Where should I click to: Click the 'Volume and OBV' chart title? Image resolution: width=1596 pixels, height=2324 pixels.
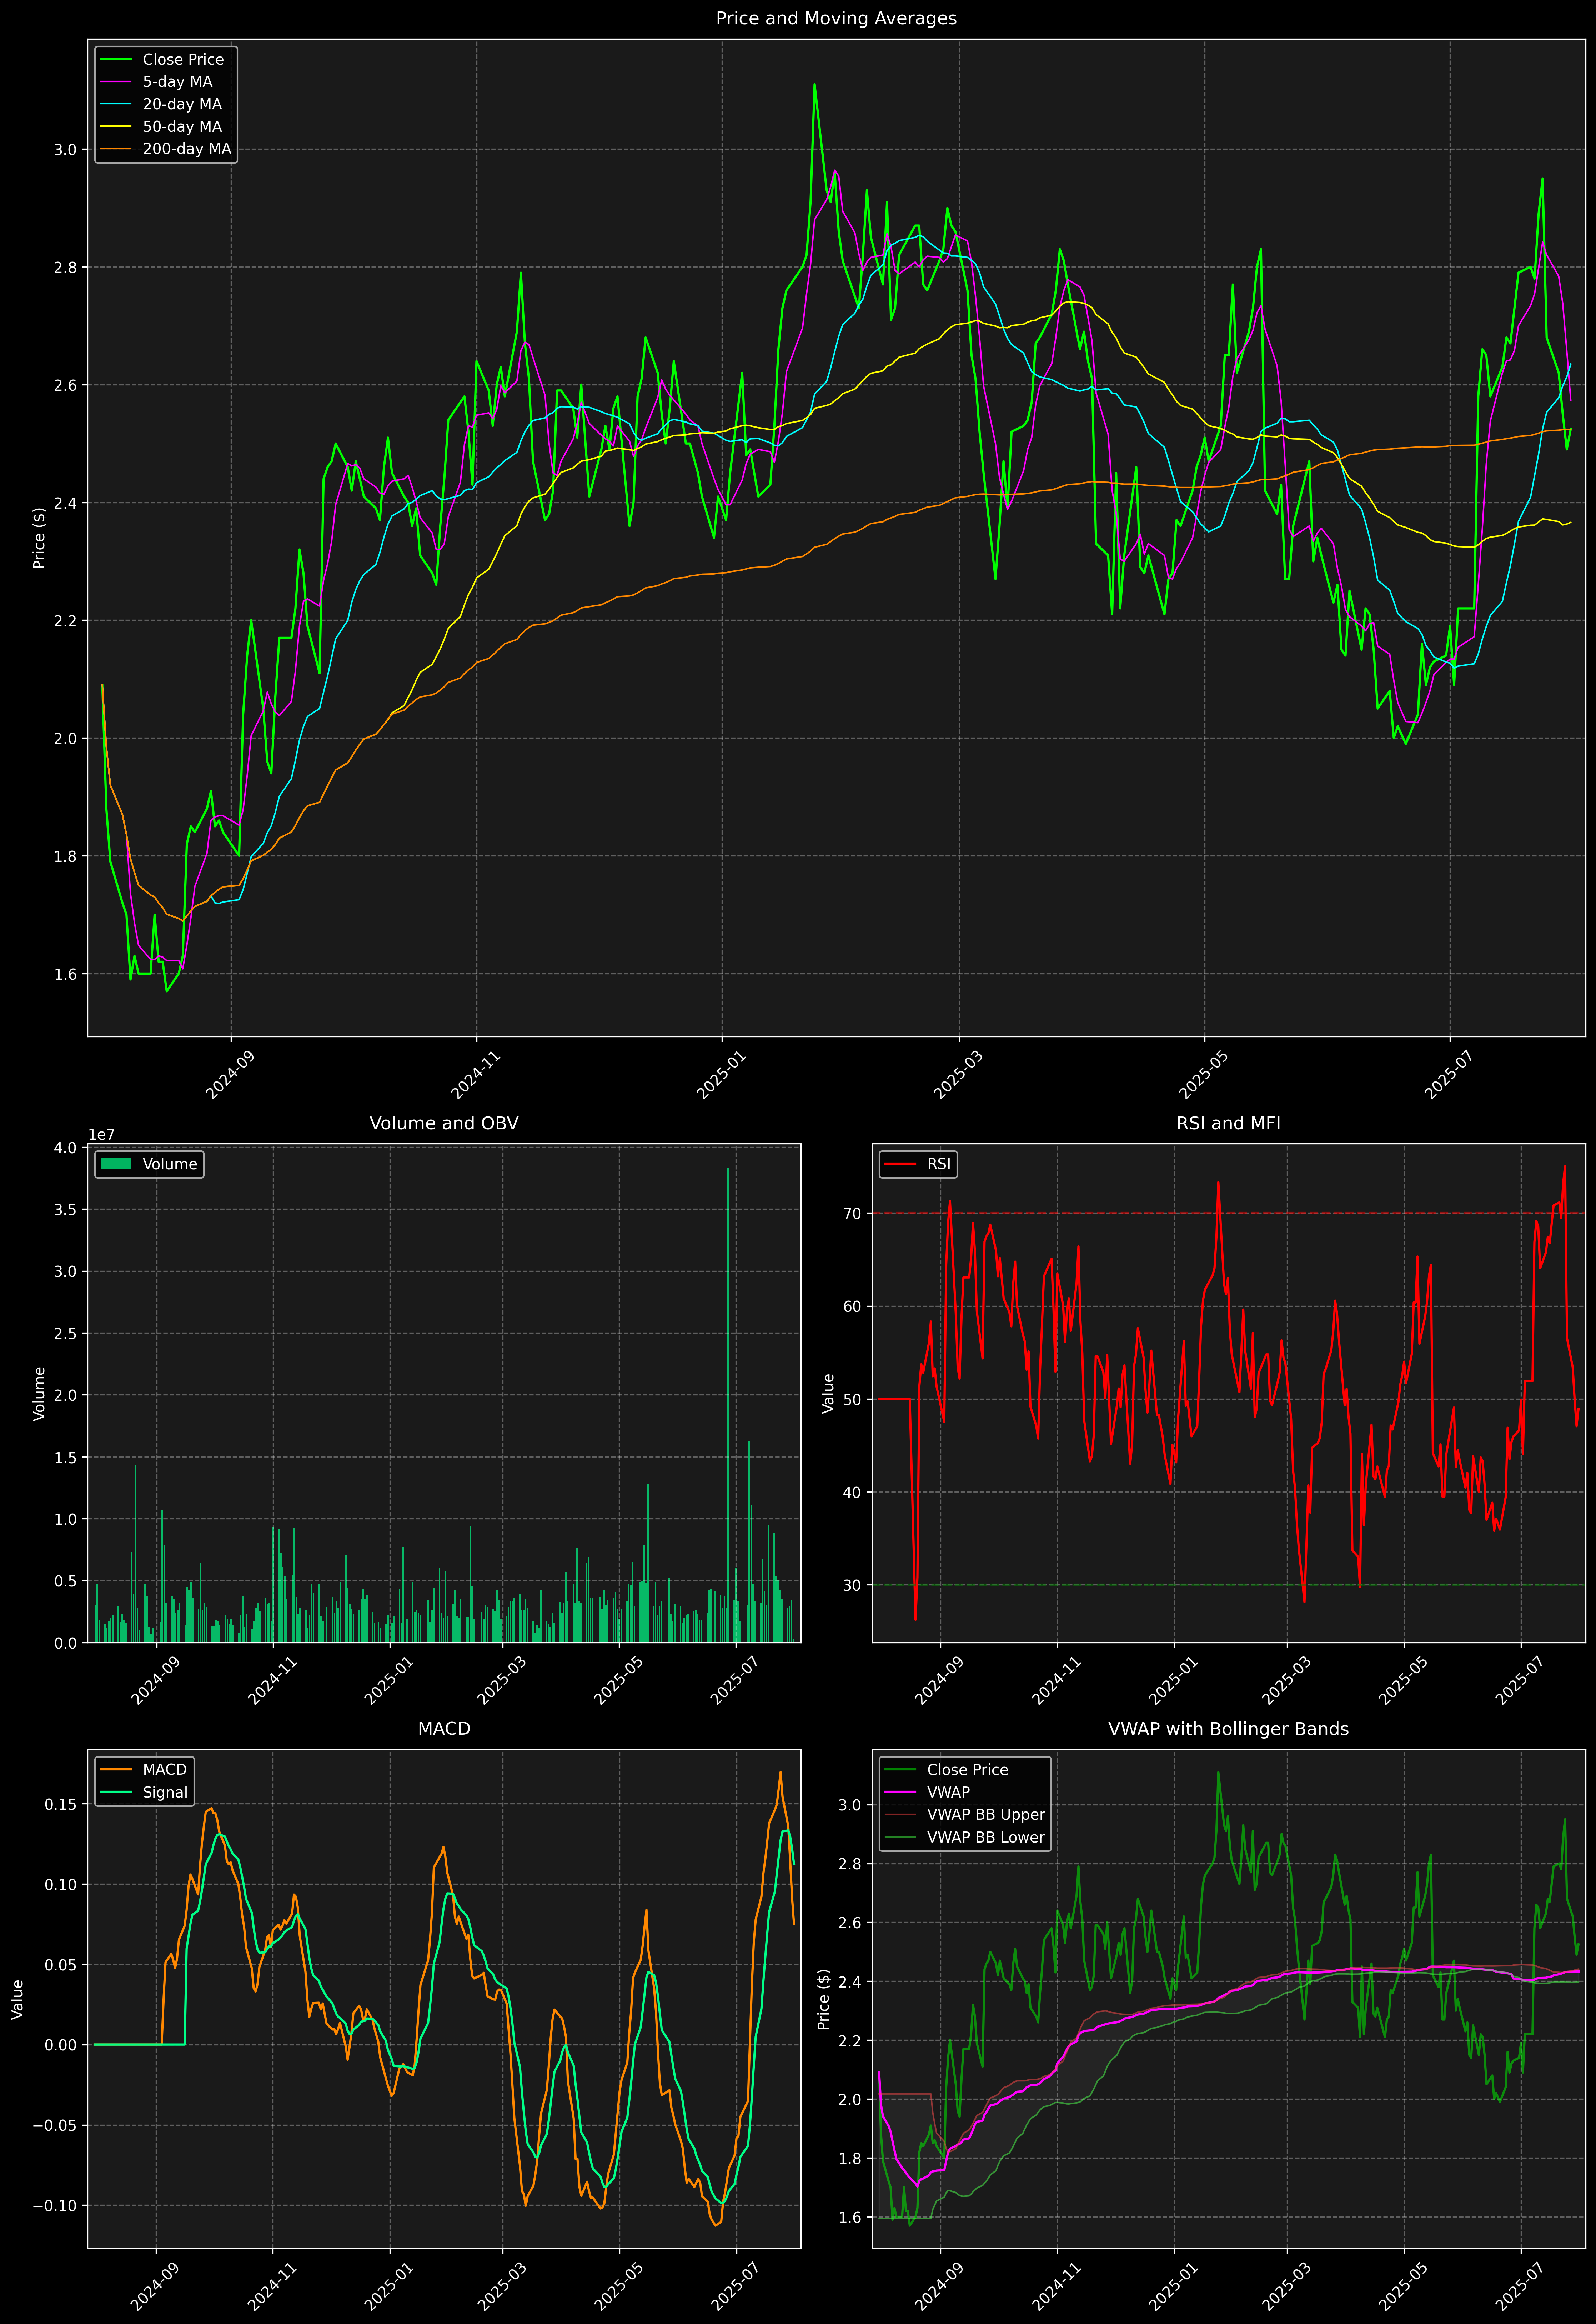tap(444, 1123)
